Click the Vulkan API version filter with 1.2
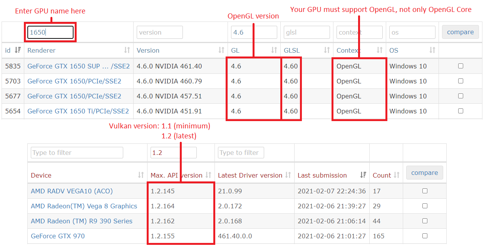The width and height of the screenshot is (484, 246). point(173,153)
